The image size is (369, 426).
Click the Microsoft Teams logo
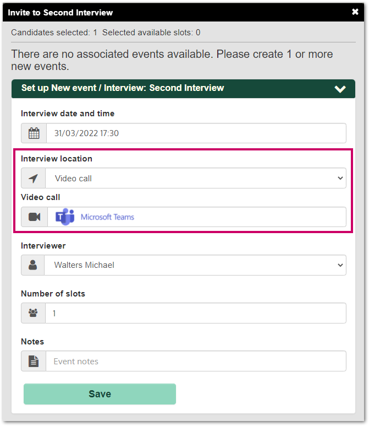(x=65, y=217)
